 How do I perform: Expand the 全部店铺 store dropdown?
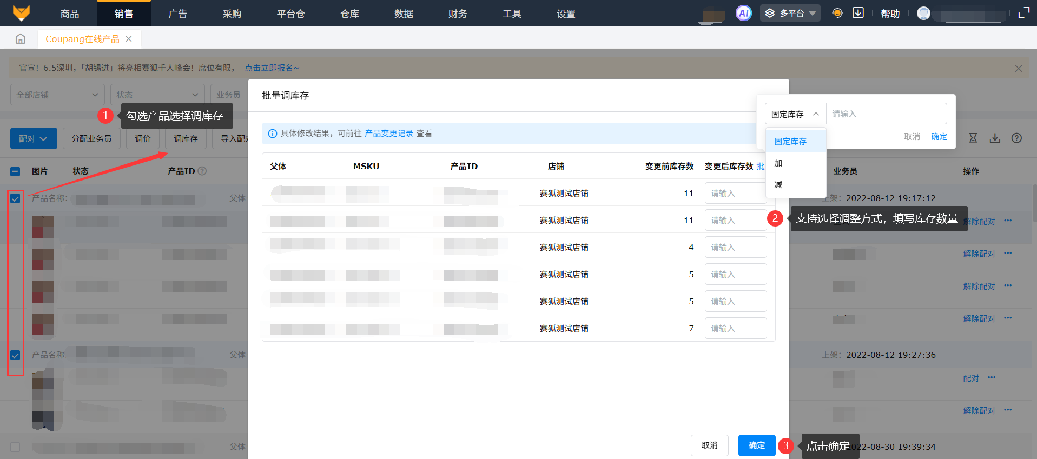(x=57, y=95)
